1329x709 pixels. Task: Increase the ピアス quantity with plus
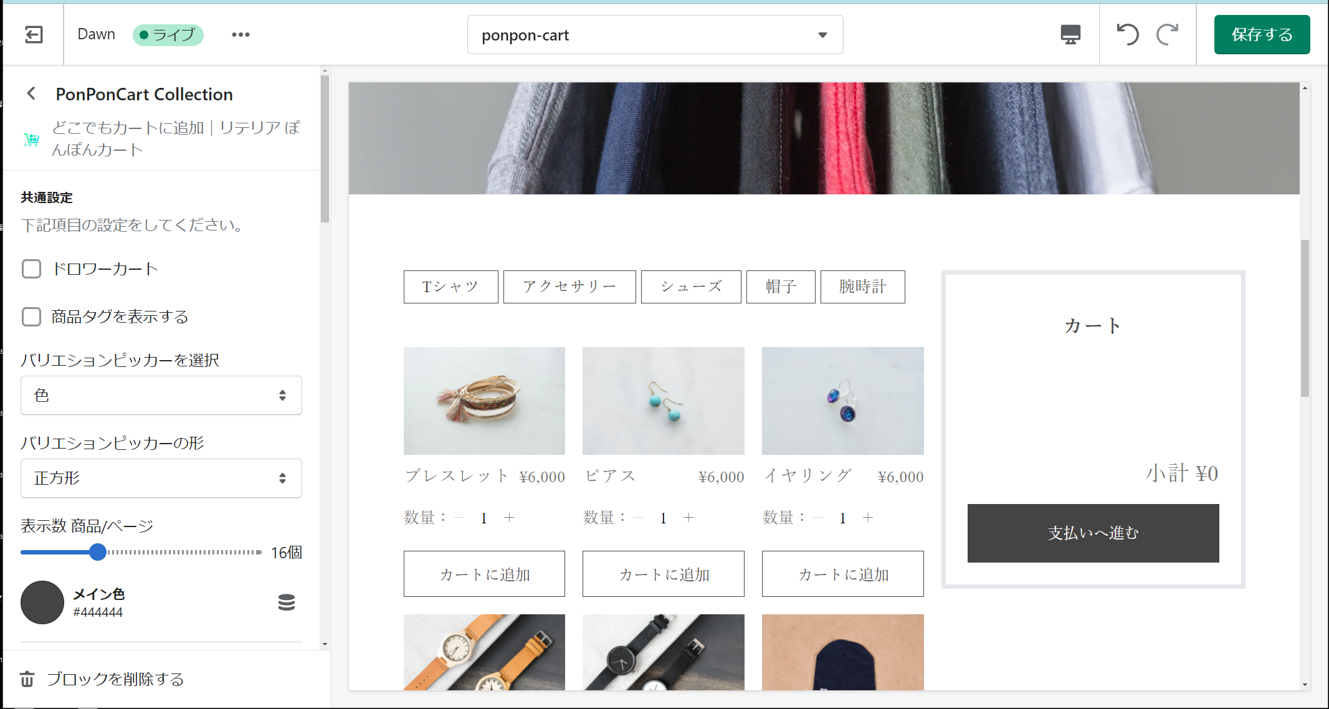pyautogui.click(x=688, y=518)
